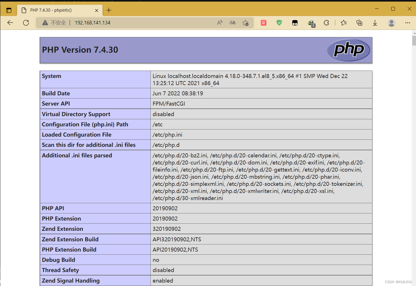Screen dimensions: 416x286
Task: Activate Read aloud icon in address bar
Action: click(x=220, y=23)
